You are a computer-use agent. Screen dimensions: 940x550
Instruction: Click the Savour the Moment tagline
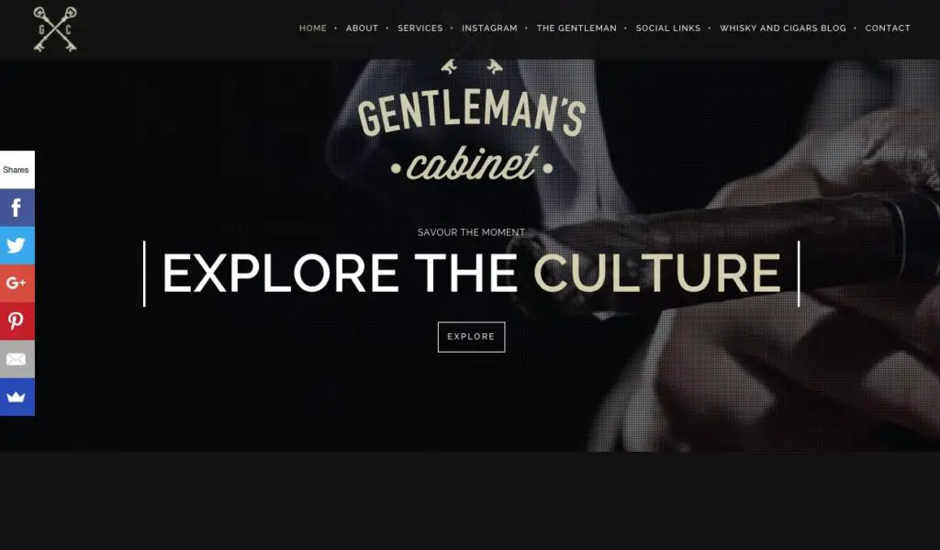[471, 232]
